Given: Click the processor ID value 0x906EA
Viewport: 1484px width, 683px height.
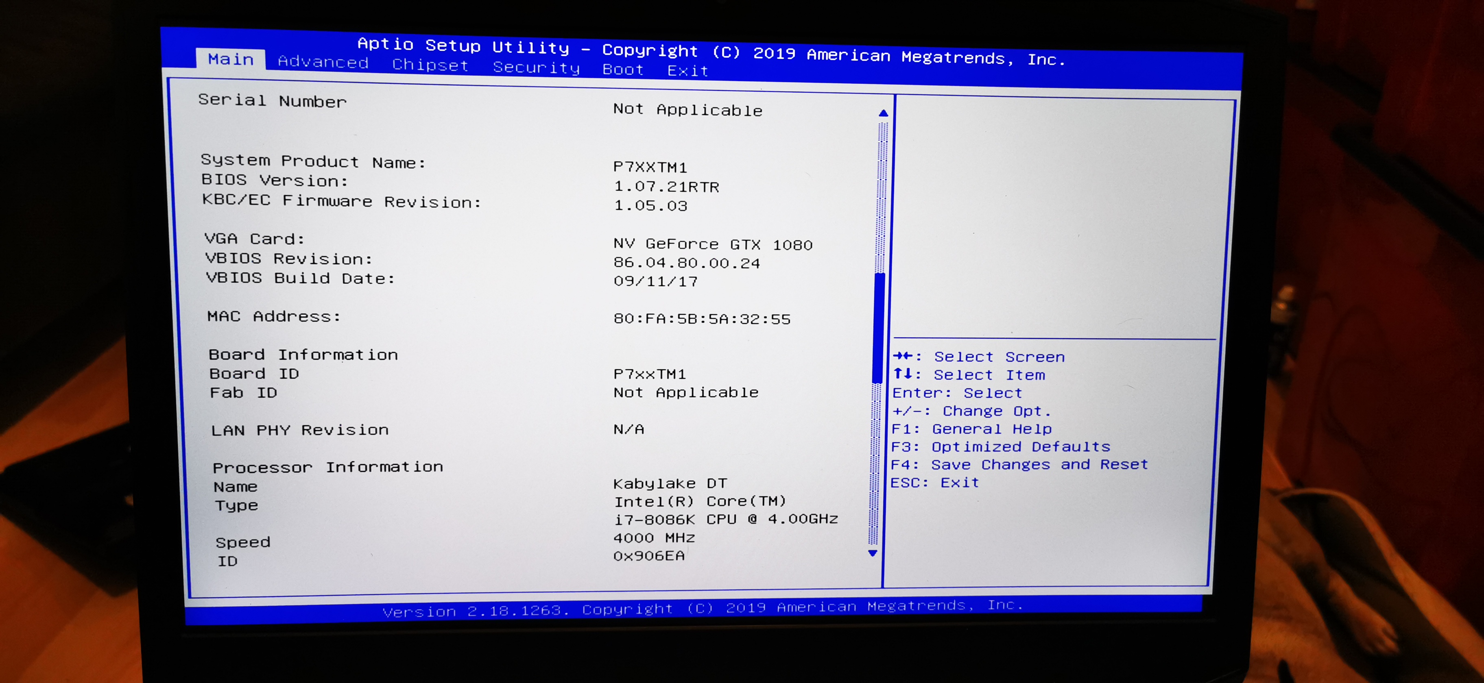Looking at the screenshot, I should (x=649, y=556).
